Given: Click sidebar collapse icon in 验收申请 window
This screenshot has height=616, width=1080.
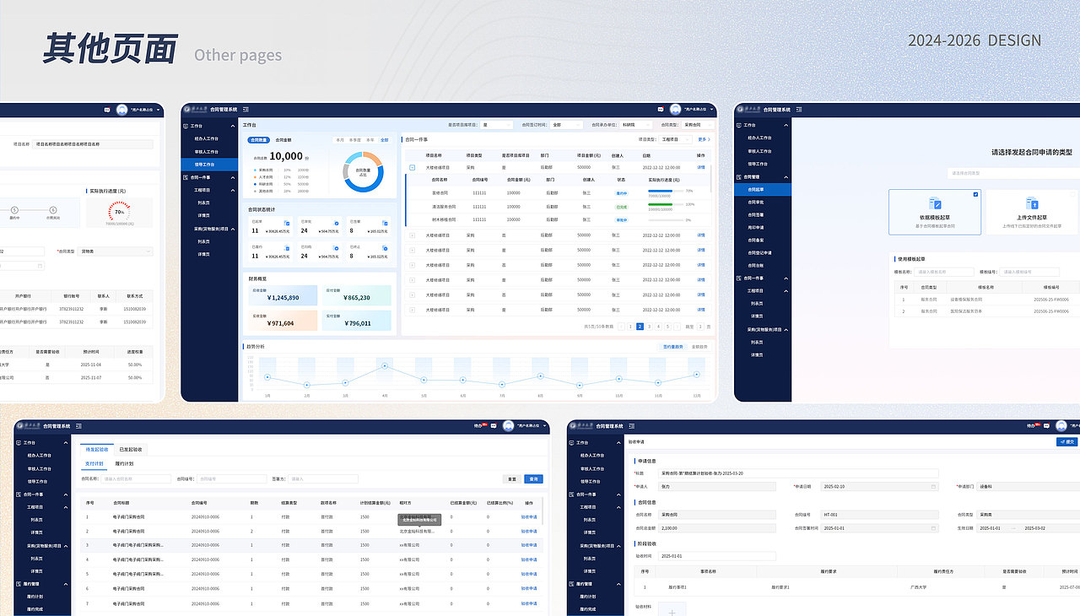Looking at the screenshot, I should (x=630, y=426).
